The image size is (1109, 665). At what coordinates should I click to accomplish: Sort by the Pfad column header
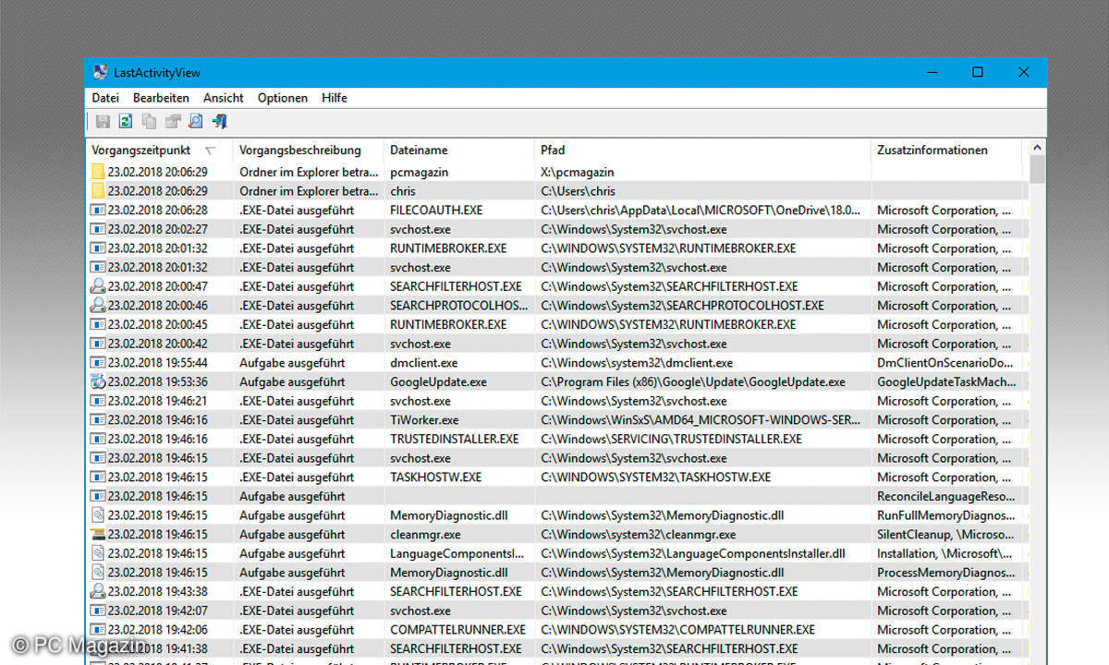click(702, 150)
